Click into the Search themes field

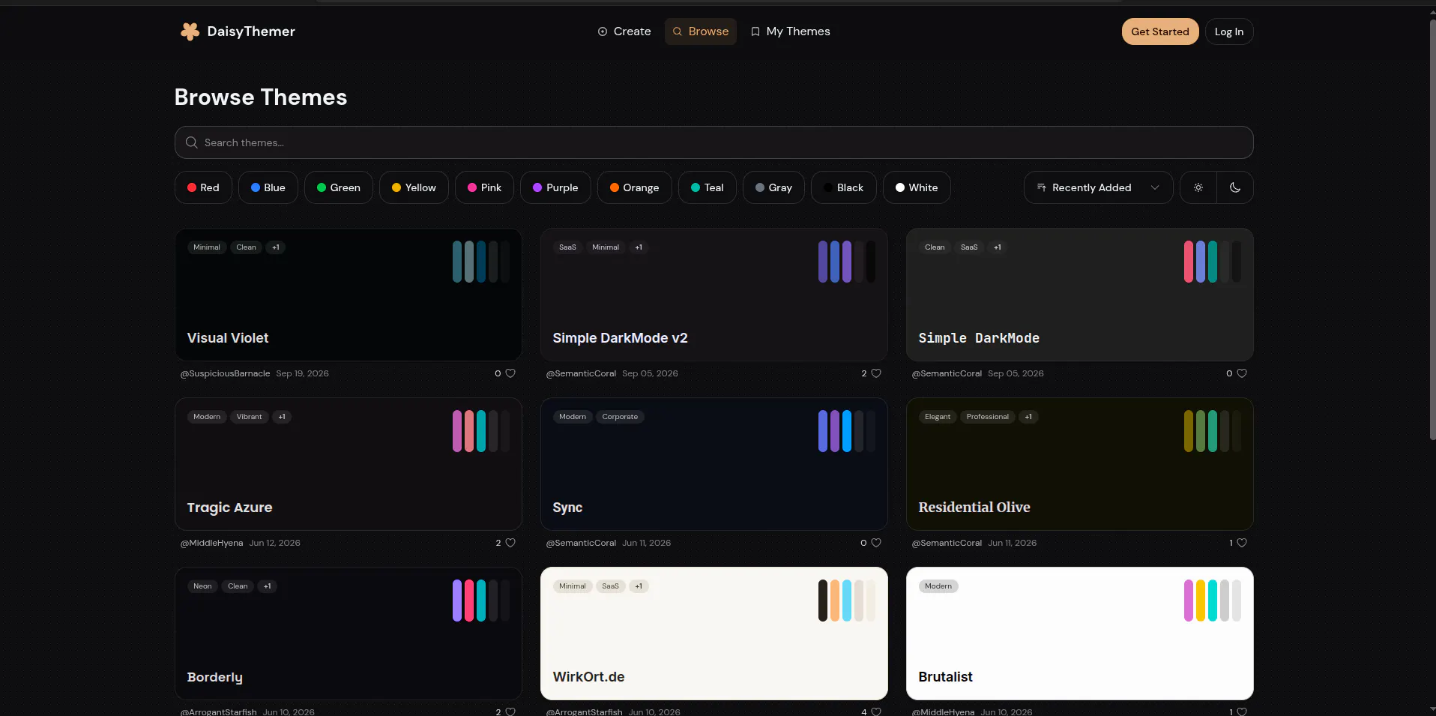(x=714, y=142)
